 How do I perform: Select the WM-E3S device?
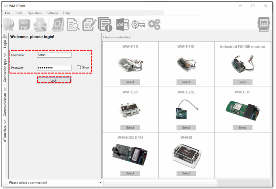coord(242,127)
